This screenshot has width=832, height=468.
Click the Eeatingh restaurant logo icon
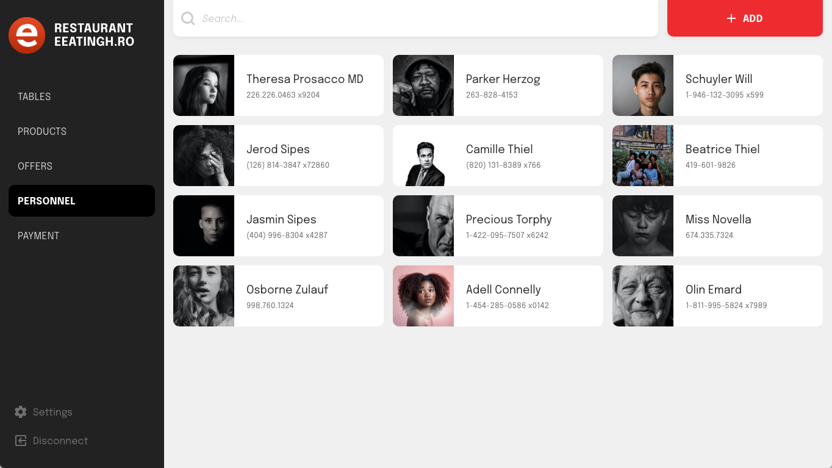coord(27,35)
